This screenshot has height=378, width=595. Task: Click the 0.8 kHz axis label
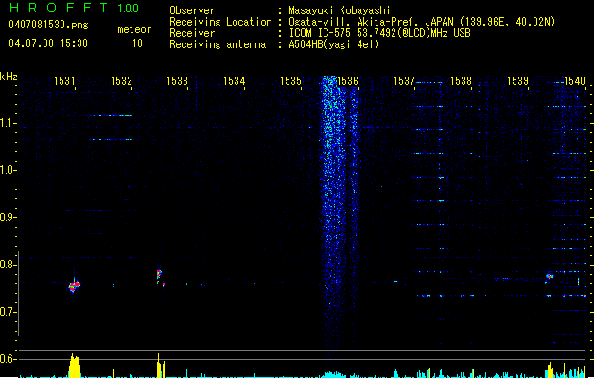[x=8, y=265]
